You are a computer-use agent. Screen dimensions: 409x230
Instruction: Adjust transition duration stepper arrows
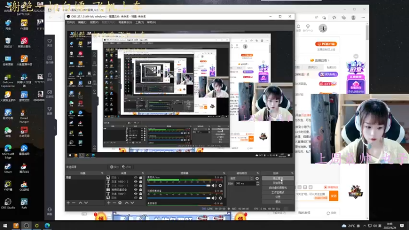point(258,183)
